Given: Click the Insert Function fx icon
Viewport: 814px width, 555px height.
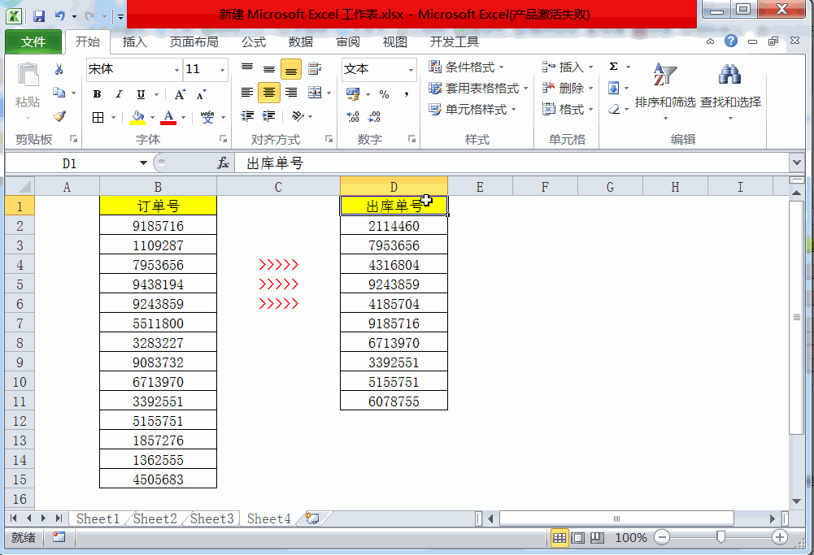Looking at the screenshot, I should (x=223, y=163).
